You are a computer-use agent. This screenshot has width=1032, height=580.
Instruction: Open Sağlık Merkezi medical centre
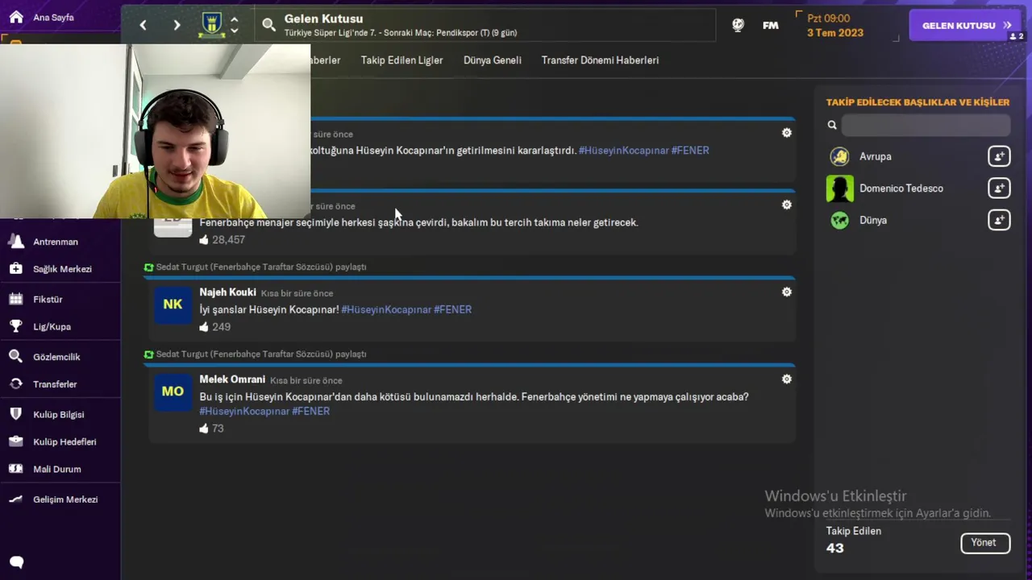[x=62, y=269]
